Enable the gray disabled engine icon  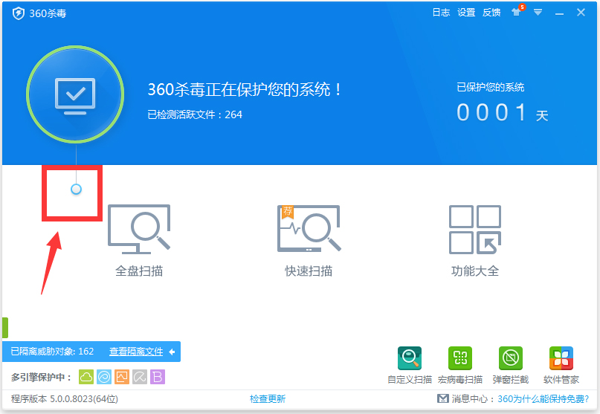(140, 377)
